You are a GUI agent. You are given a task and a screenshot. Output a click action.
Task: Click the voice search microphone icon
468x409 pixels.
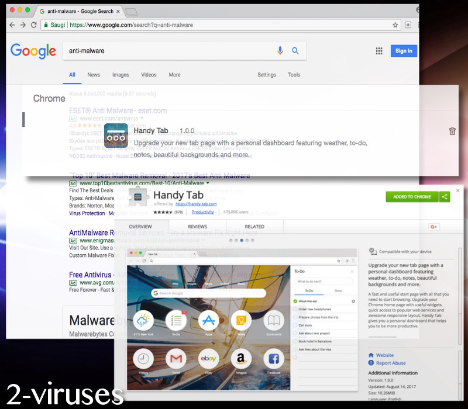coord(280,51)
